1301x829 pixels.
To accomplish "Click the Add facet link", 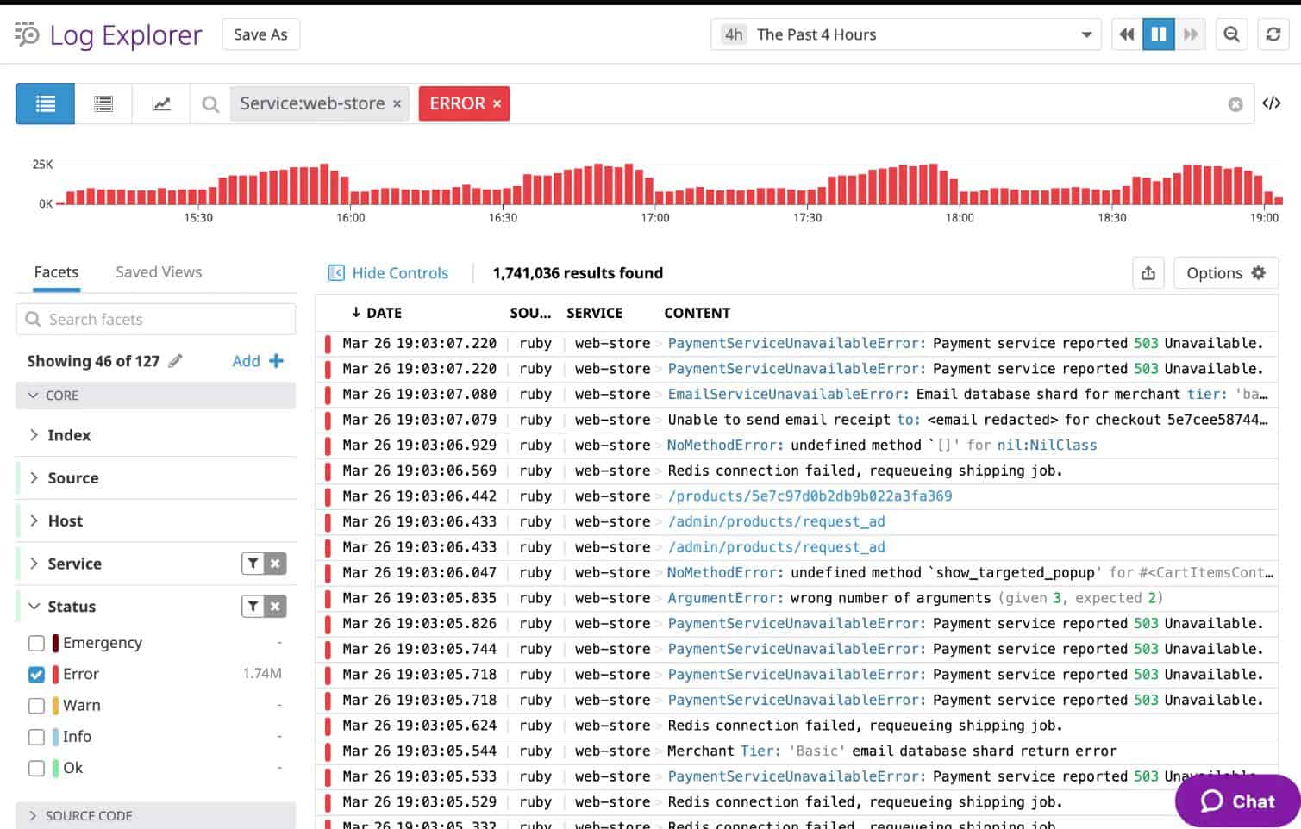I will tap(246, 361).
